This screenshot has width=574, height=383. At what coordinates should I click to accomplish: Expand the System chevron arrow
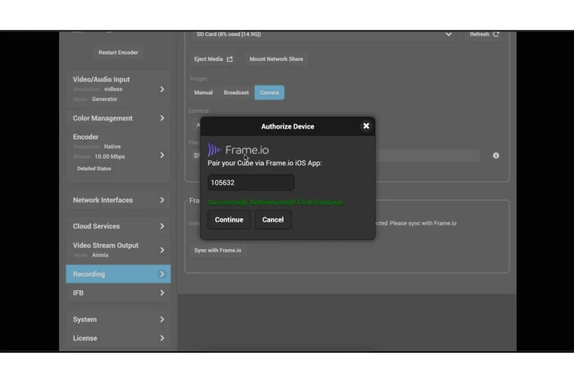pyautogui.click(x=162, y=319)
